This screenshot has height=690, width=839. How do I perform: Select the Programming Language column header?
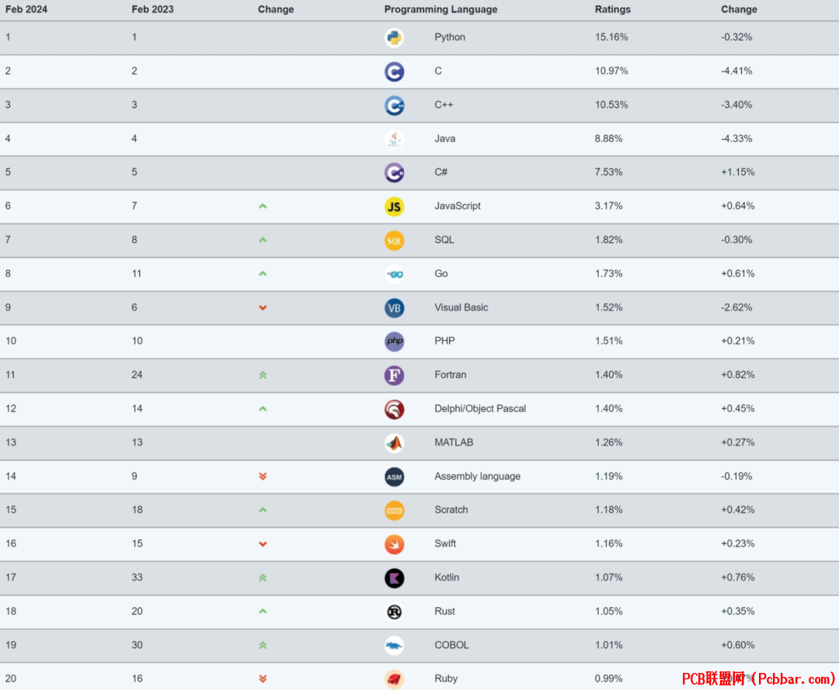[441, 9]
